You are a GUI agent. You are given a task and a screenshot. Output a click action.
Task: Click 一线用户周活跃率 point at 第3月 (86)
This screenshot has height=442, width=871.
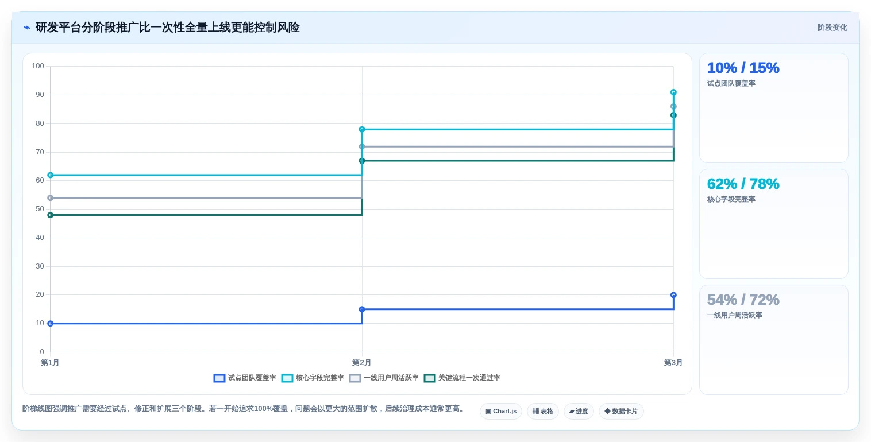pos(673,107)
